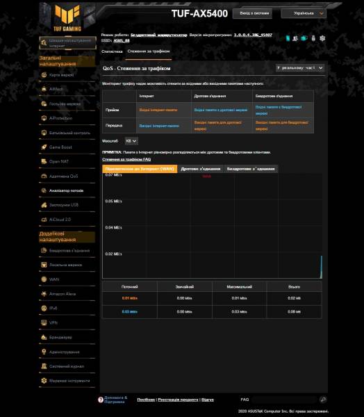Click the traffic graph area
Screen dimensions: 364x417
pyautogui.click(x=212, y=226)
